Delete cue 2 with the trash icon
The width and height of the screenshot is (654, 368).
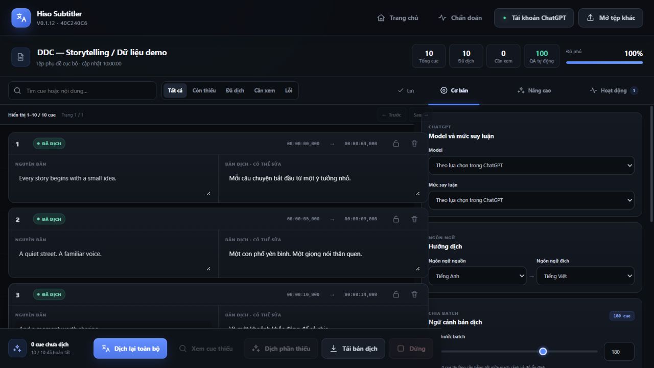[x=414, y=219]
